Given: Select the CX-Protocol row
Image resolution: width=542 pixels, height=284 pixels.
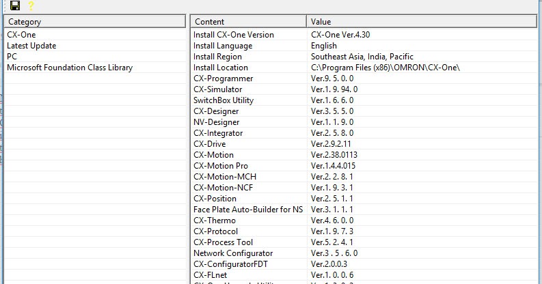Looking at the screenshot, I should [364, 231].
